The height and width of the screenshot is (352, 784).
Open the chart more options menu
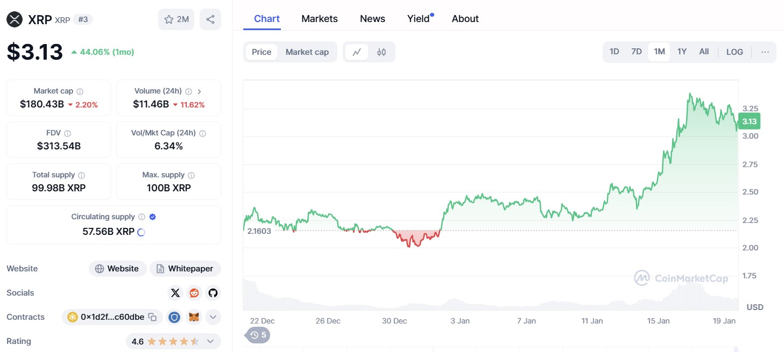(x=765, y=52)
